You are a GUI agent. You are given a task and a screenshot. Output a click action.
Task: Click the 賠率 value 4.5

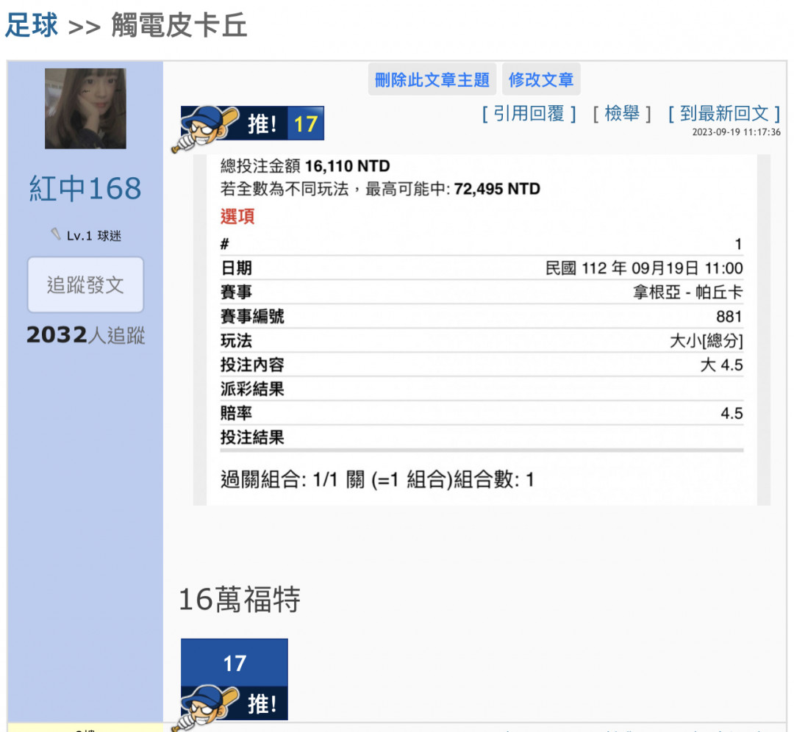(732, 413)
